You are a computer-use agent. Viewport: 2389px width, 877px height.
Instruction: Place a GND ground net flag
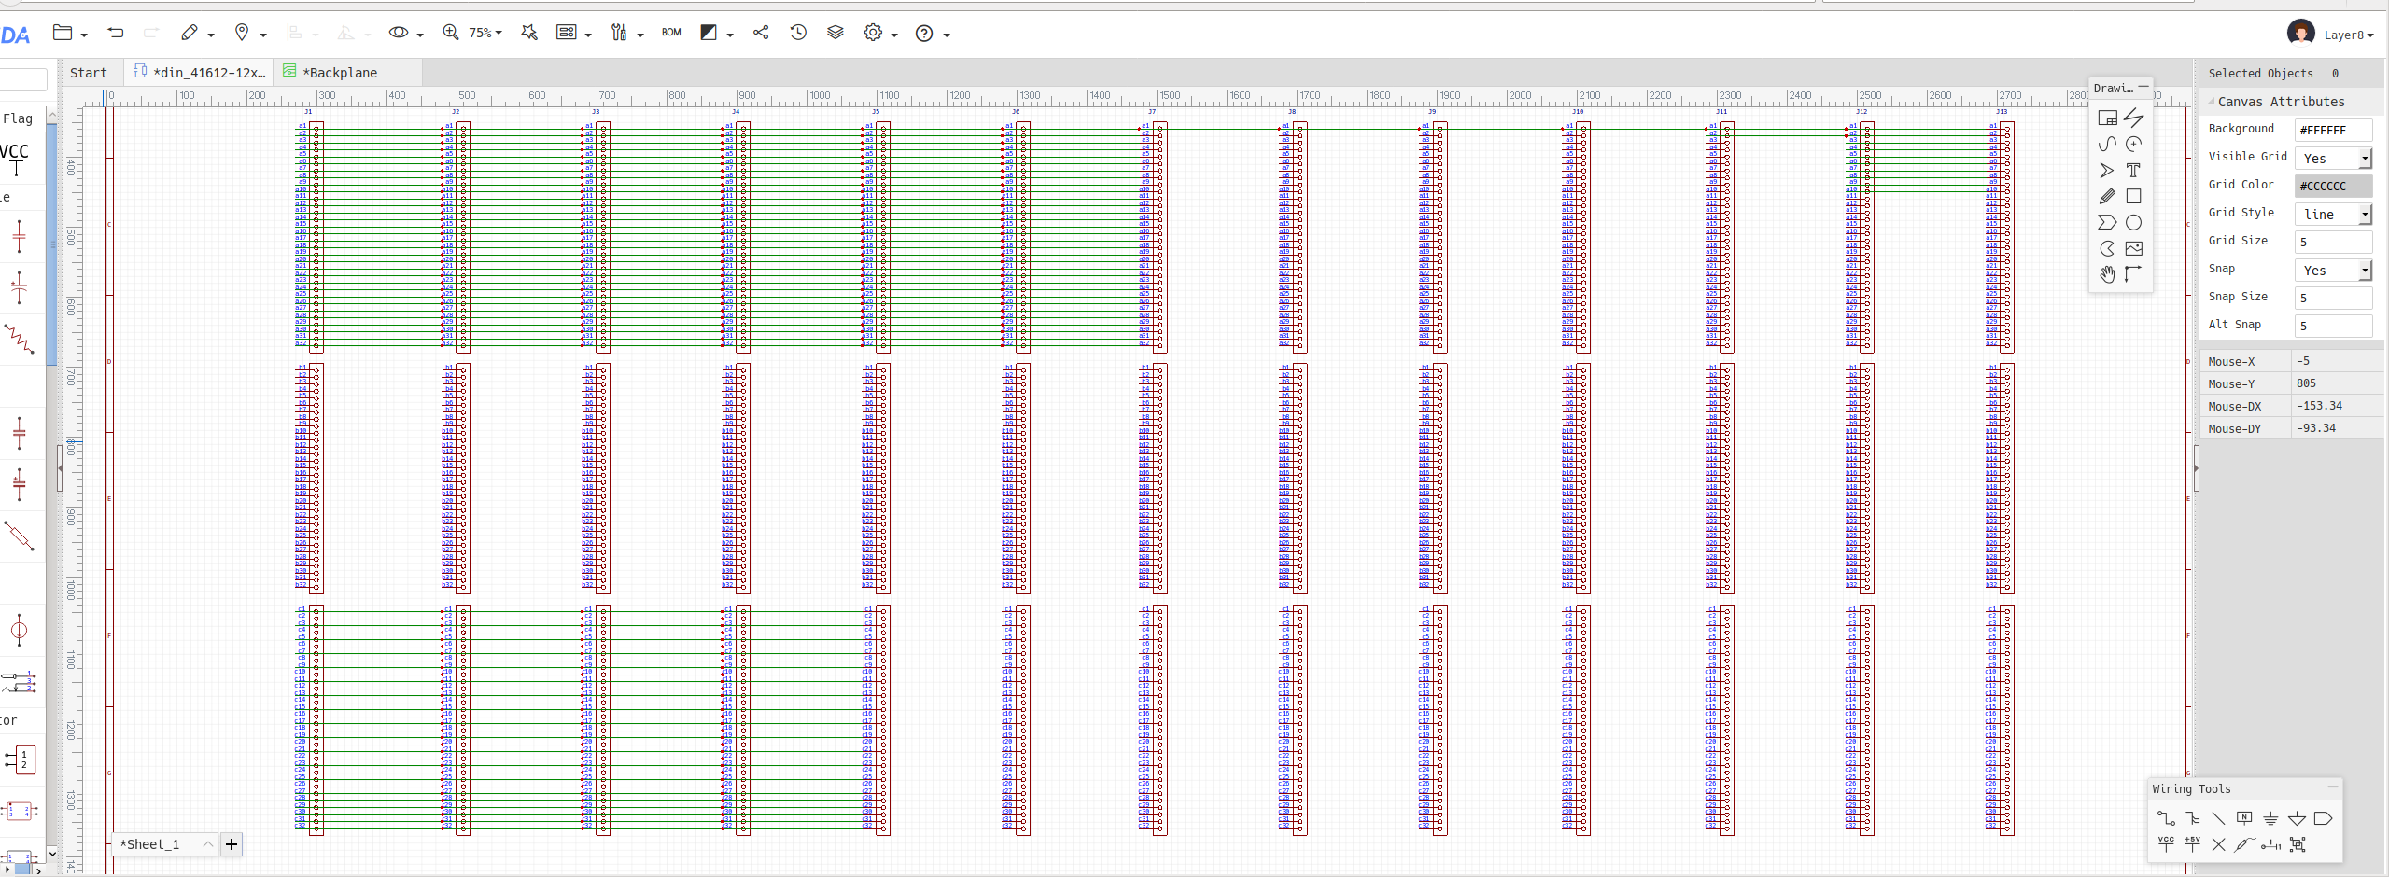(2270, 818)
